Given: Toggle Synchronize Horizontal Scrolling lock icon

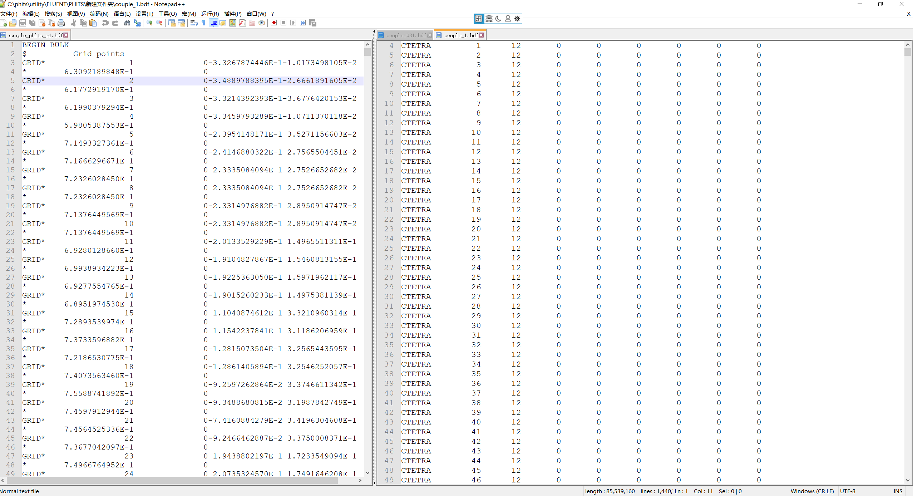Looking at the screenshot, I should [x=182, y=23].
